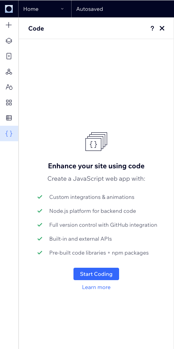
Task: Click the GitHub integration checkmark item
Action: 97,225
